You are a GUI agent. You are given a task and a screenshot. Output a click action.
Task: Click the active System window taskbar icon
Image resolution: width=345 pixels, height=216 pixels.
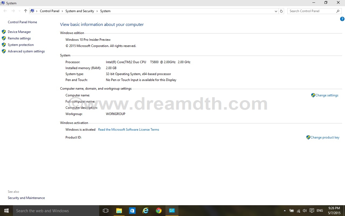pos(172,211)
